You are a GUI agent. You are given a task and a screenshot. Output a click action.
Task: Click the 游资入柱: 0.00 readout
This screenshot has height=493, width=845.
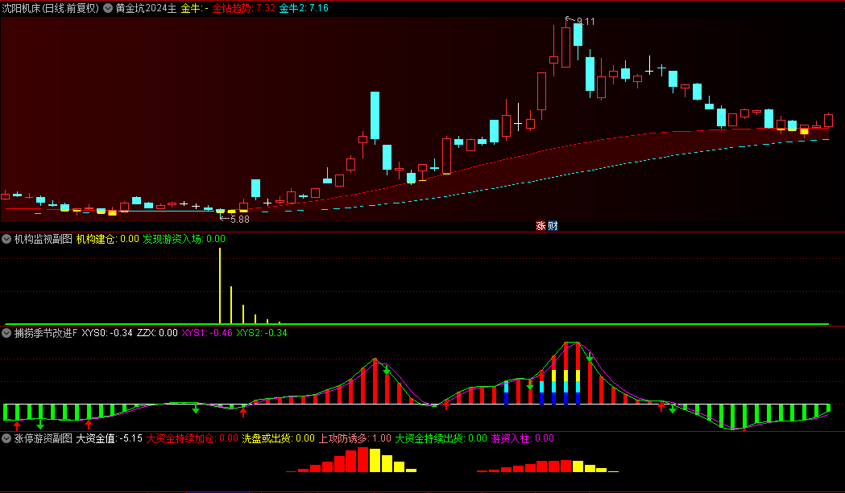coord(523,438)
